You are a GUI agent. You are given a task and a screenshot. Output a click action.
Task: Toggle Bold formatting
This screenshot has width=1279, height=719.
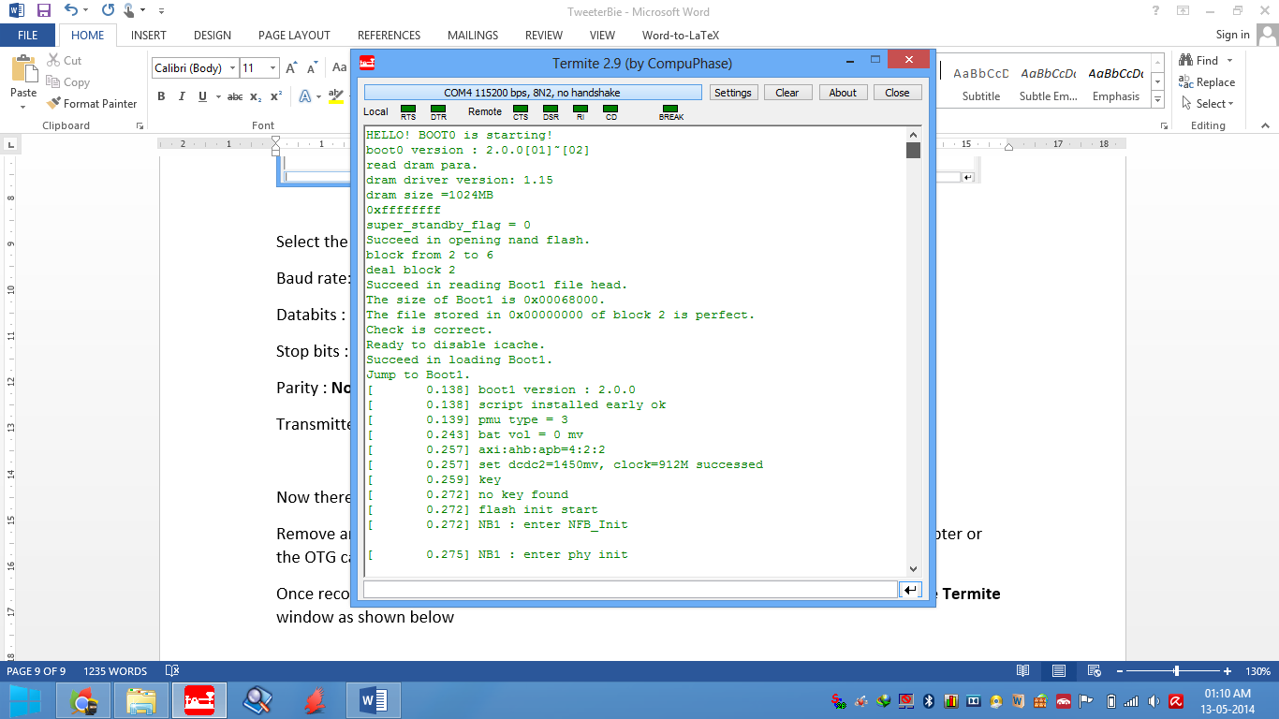pos(161,96)
